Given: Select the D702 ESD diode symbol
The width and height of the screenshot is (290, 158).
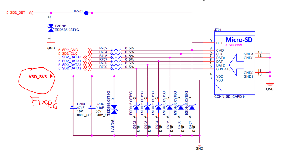Looking at the screenshot, I should coord(136,107).
